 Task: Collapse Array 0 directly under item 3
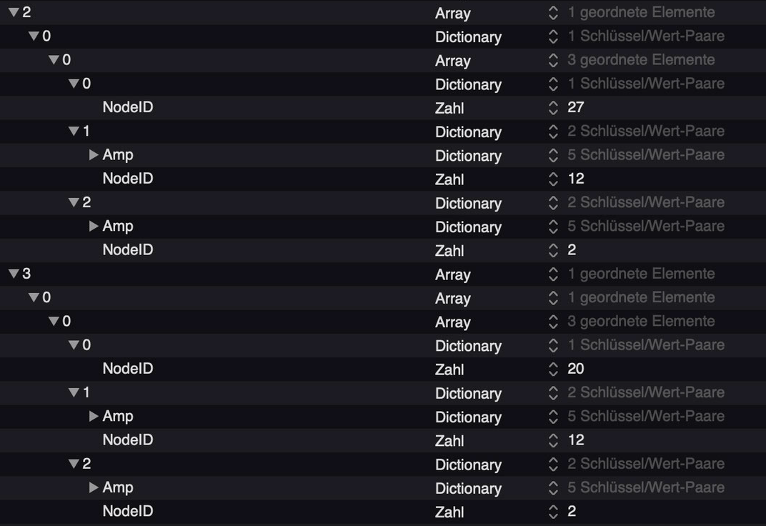click(x=34, y=297)
